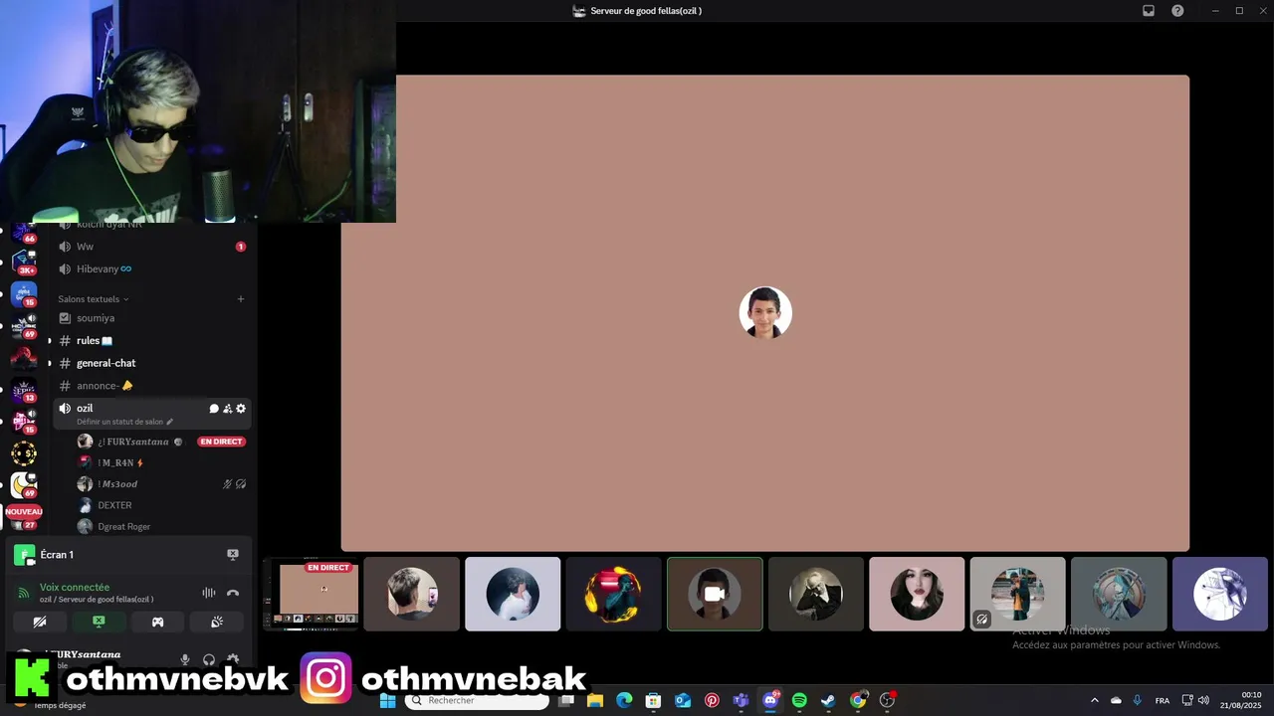Viewport: 1274px width, 716px height.
Task: Select the purple tile with white abstract avatar
Action: (1220, 594)
